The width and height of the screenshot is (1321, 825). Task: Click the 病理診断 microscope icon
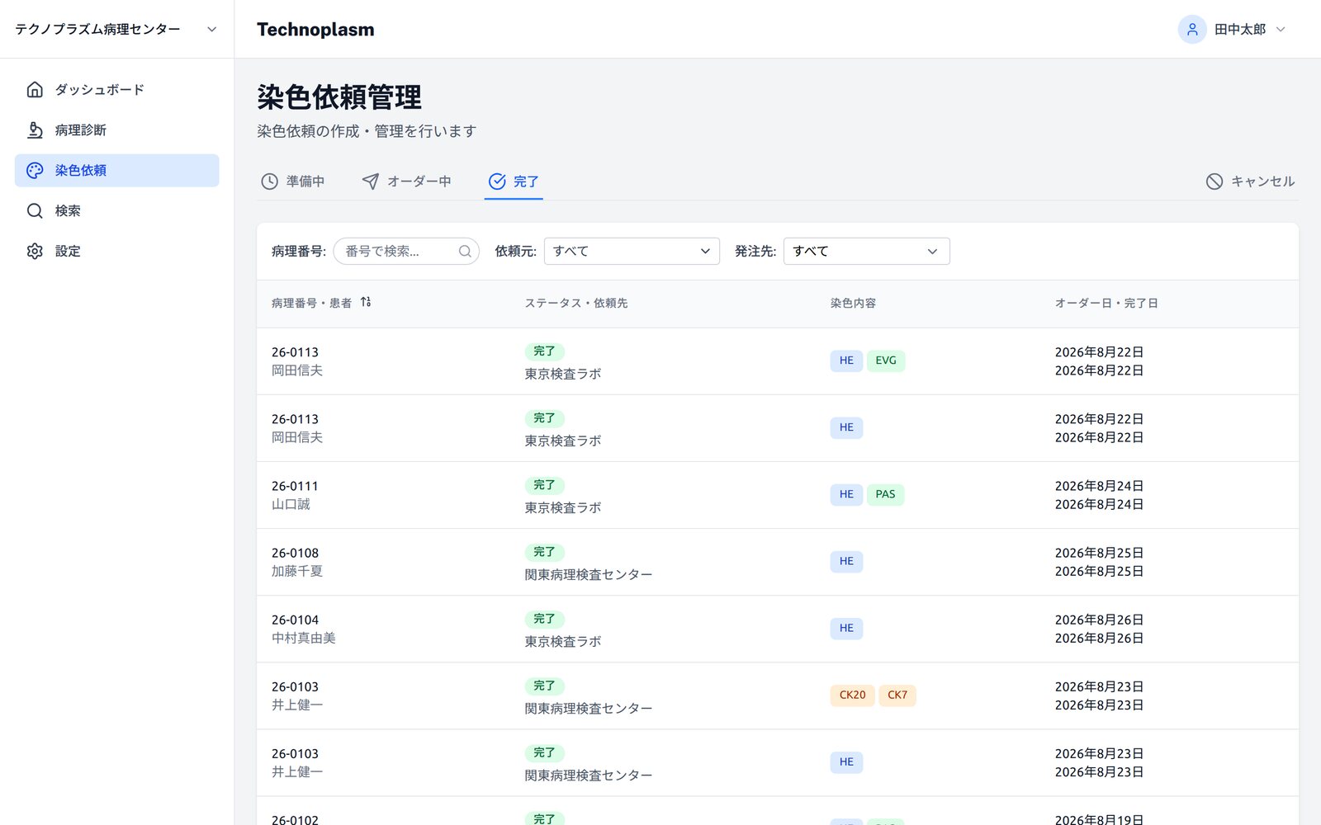coord(35,130)
